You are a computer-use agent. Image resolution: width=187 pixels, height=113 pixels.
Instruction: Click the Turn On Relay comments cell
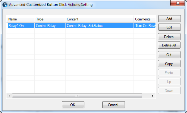[145, 26]
